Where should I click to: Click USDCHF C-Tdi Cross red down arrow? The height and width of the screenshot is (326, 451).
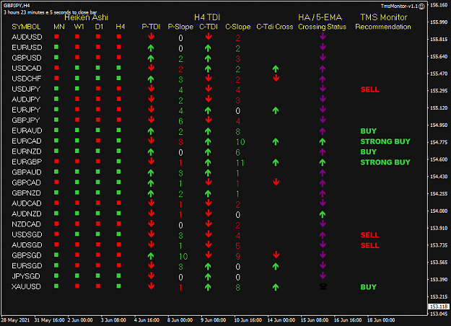tap(276, 78)
